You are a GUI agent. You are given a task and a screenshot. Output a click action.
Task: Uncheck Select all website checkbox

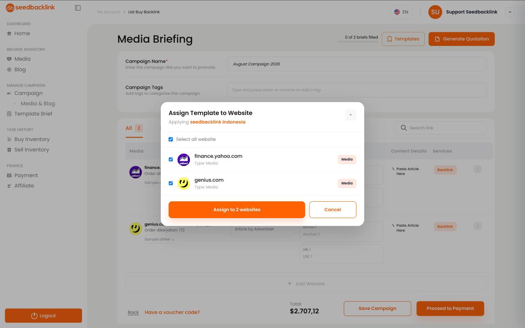click(x=171, y=139)
